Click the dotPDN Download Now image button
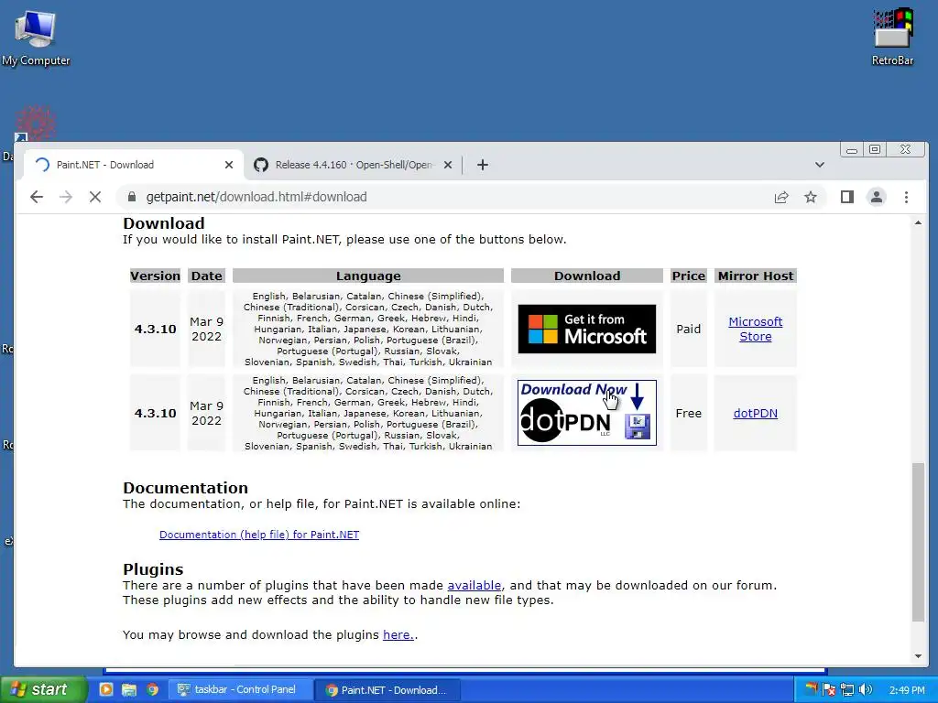The height and width of the screenshot is (703, 938). click(x=587, y=413)
